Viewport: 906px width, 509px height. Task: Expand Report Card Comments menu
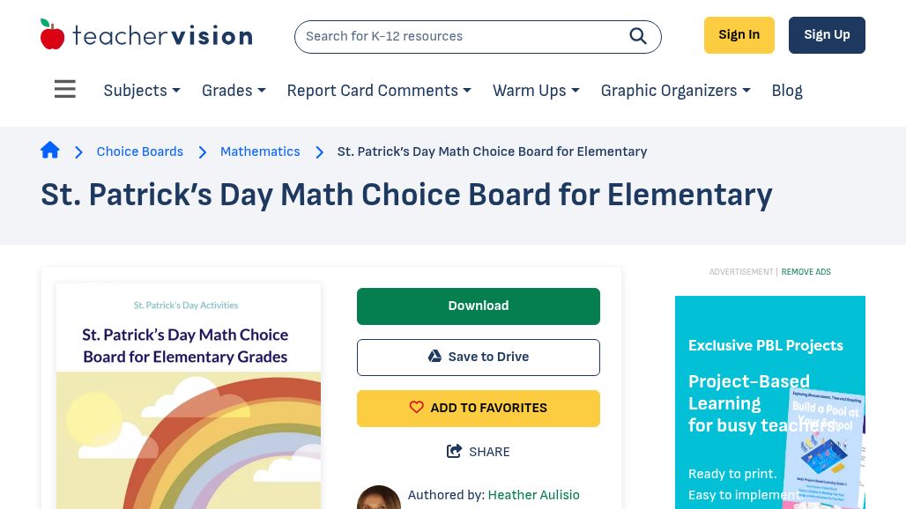coord(379,91)
